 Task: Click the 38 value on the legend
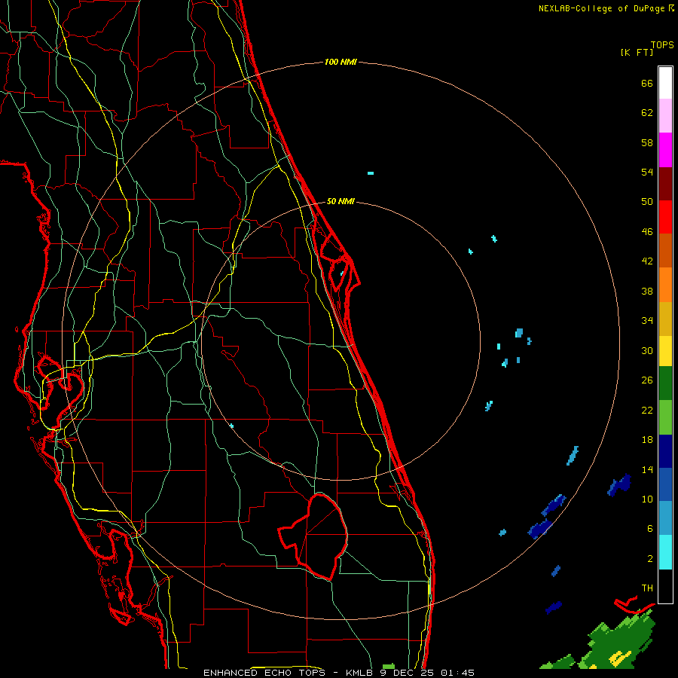click(647, 291)
